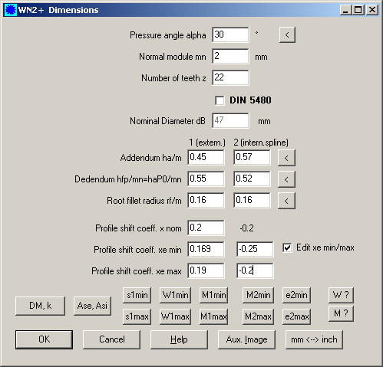Click the DM, k button
Image resolution: width=383 pixels, height=367 pixels.
pos(40,306)
